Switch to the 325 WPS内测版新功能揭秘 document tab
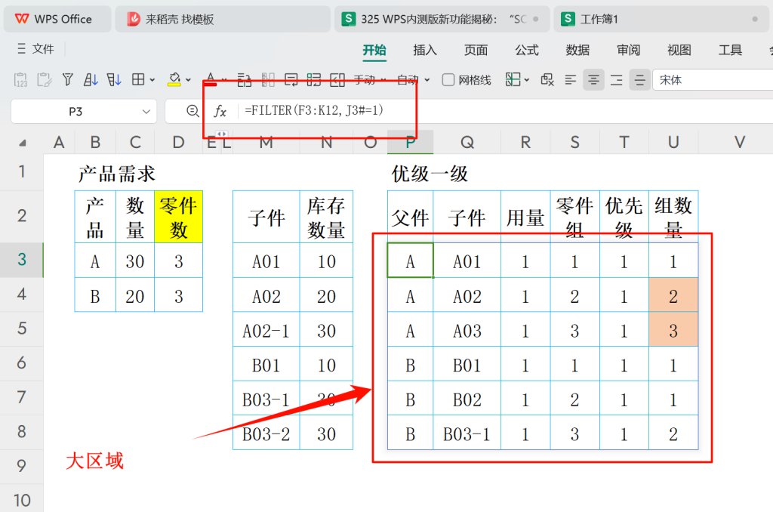773x512 pixels. (442, 19)
